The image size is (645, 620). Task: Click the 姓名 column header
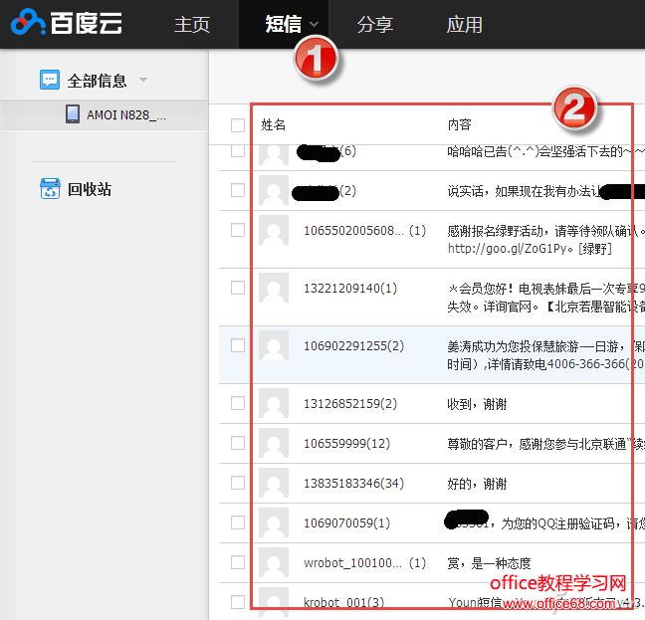click(x=273, y=124)
